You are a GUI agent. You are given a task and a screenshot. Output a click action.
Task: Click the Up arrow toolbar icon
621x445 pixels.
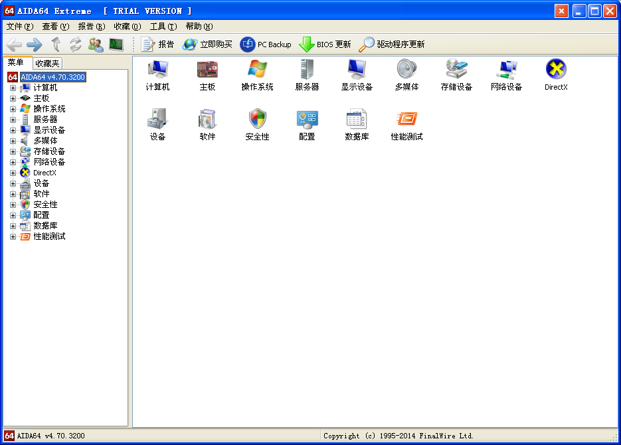(56, 44)
